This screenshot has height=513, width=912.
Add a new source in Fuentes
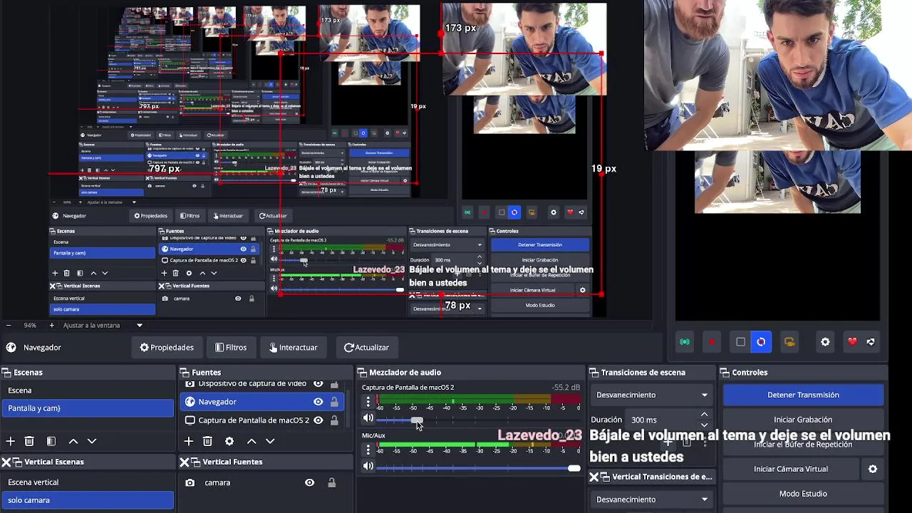(188, 441)
